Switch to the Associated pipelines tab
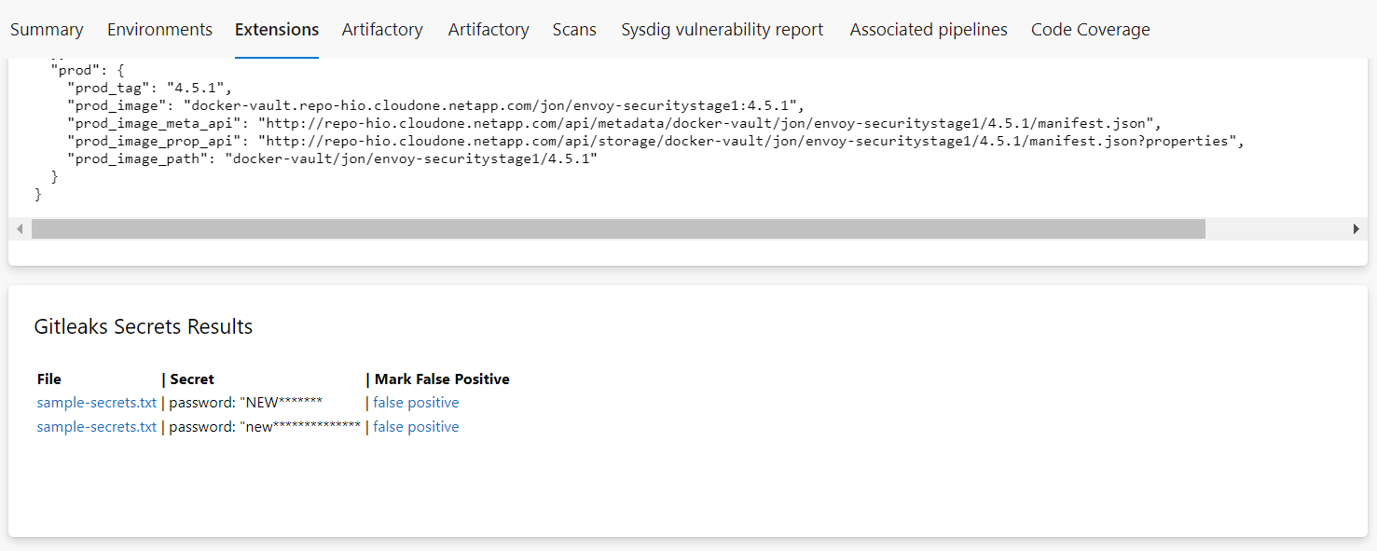The height and width of the screenshot is (551, 1377). [x=929, y=30]
